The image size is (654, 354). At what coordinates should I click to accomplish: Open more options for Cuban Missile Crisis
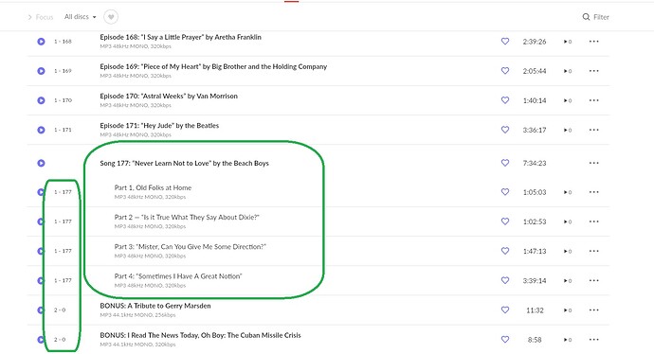[594, 340]
